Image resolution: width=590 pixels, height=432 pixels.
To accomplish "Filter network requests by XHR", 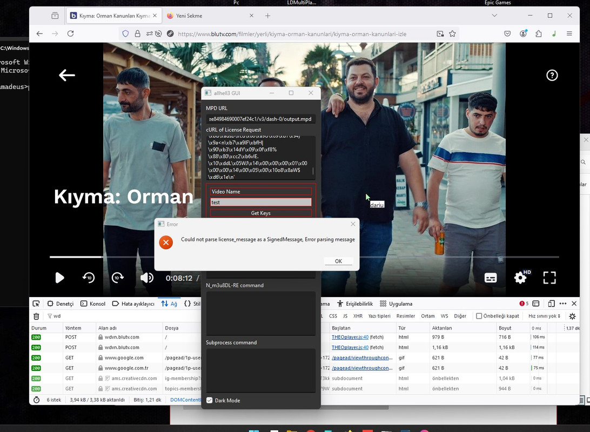I will tap(358, 316).
